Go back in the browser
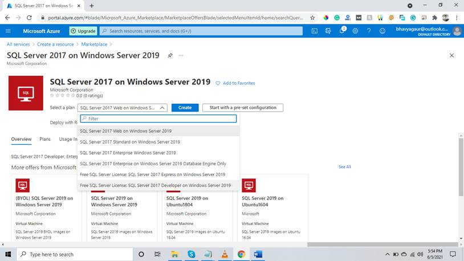Viewport: 464px width, 261px height. click(7, 18)
